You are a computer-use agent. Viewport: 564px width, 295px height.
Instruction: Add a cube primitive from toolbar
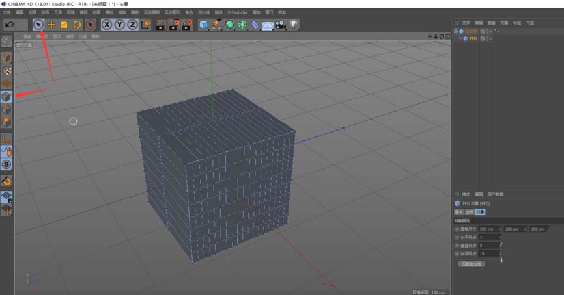tap(204, 24)
